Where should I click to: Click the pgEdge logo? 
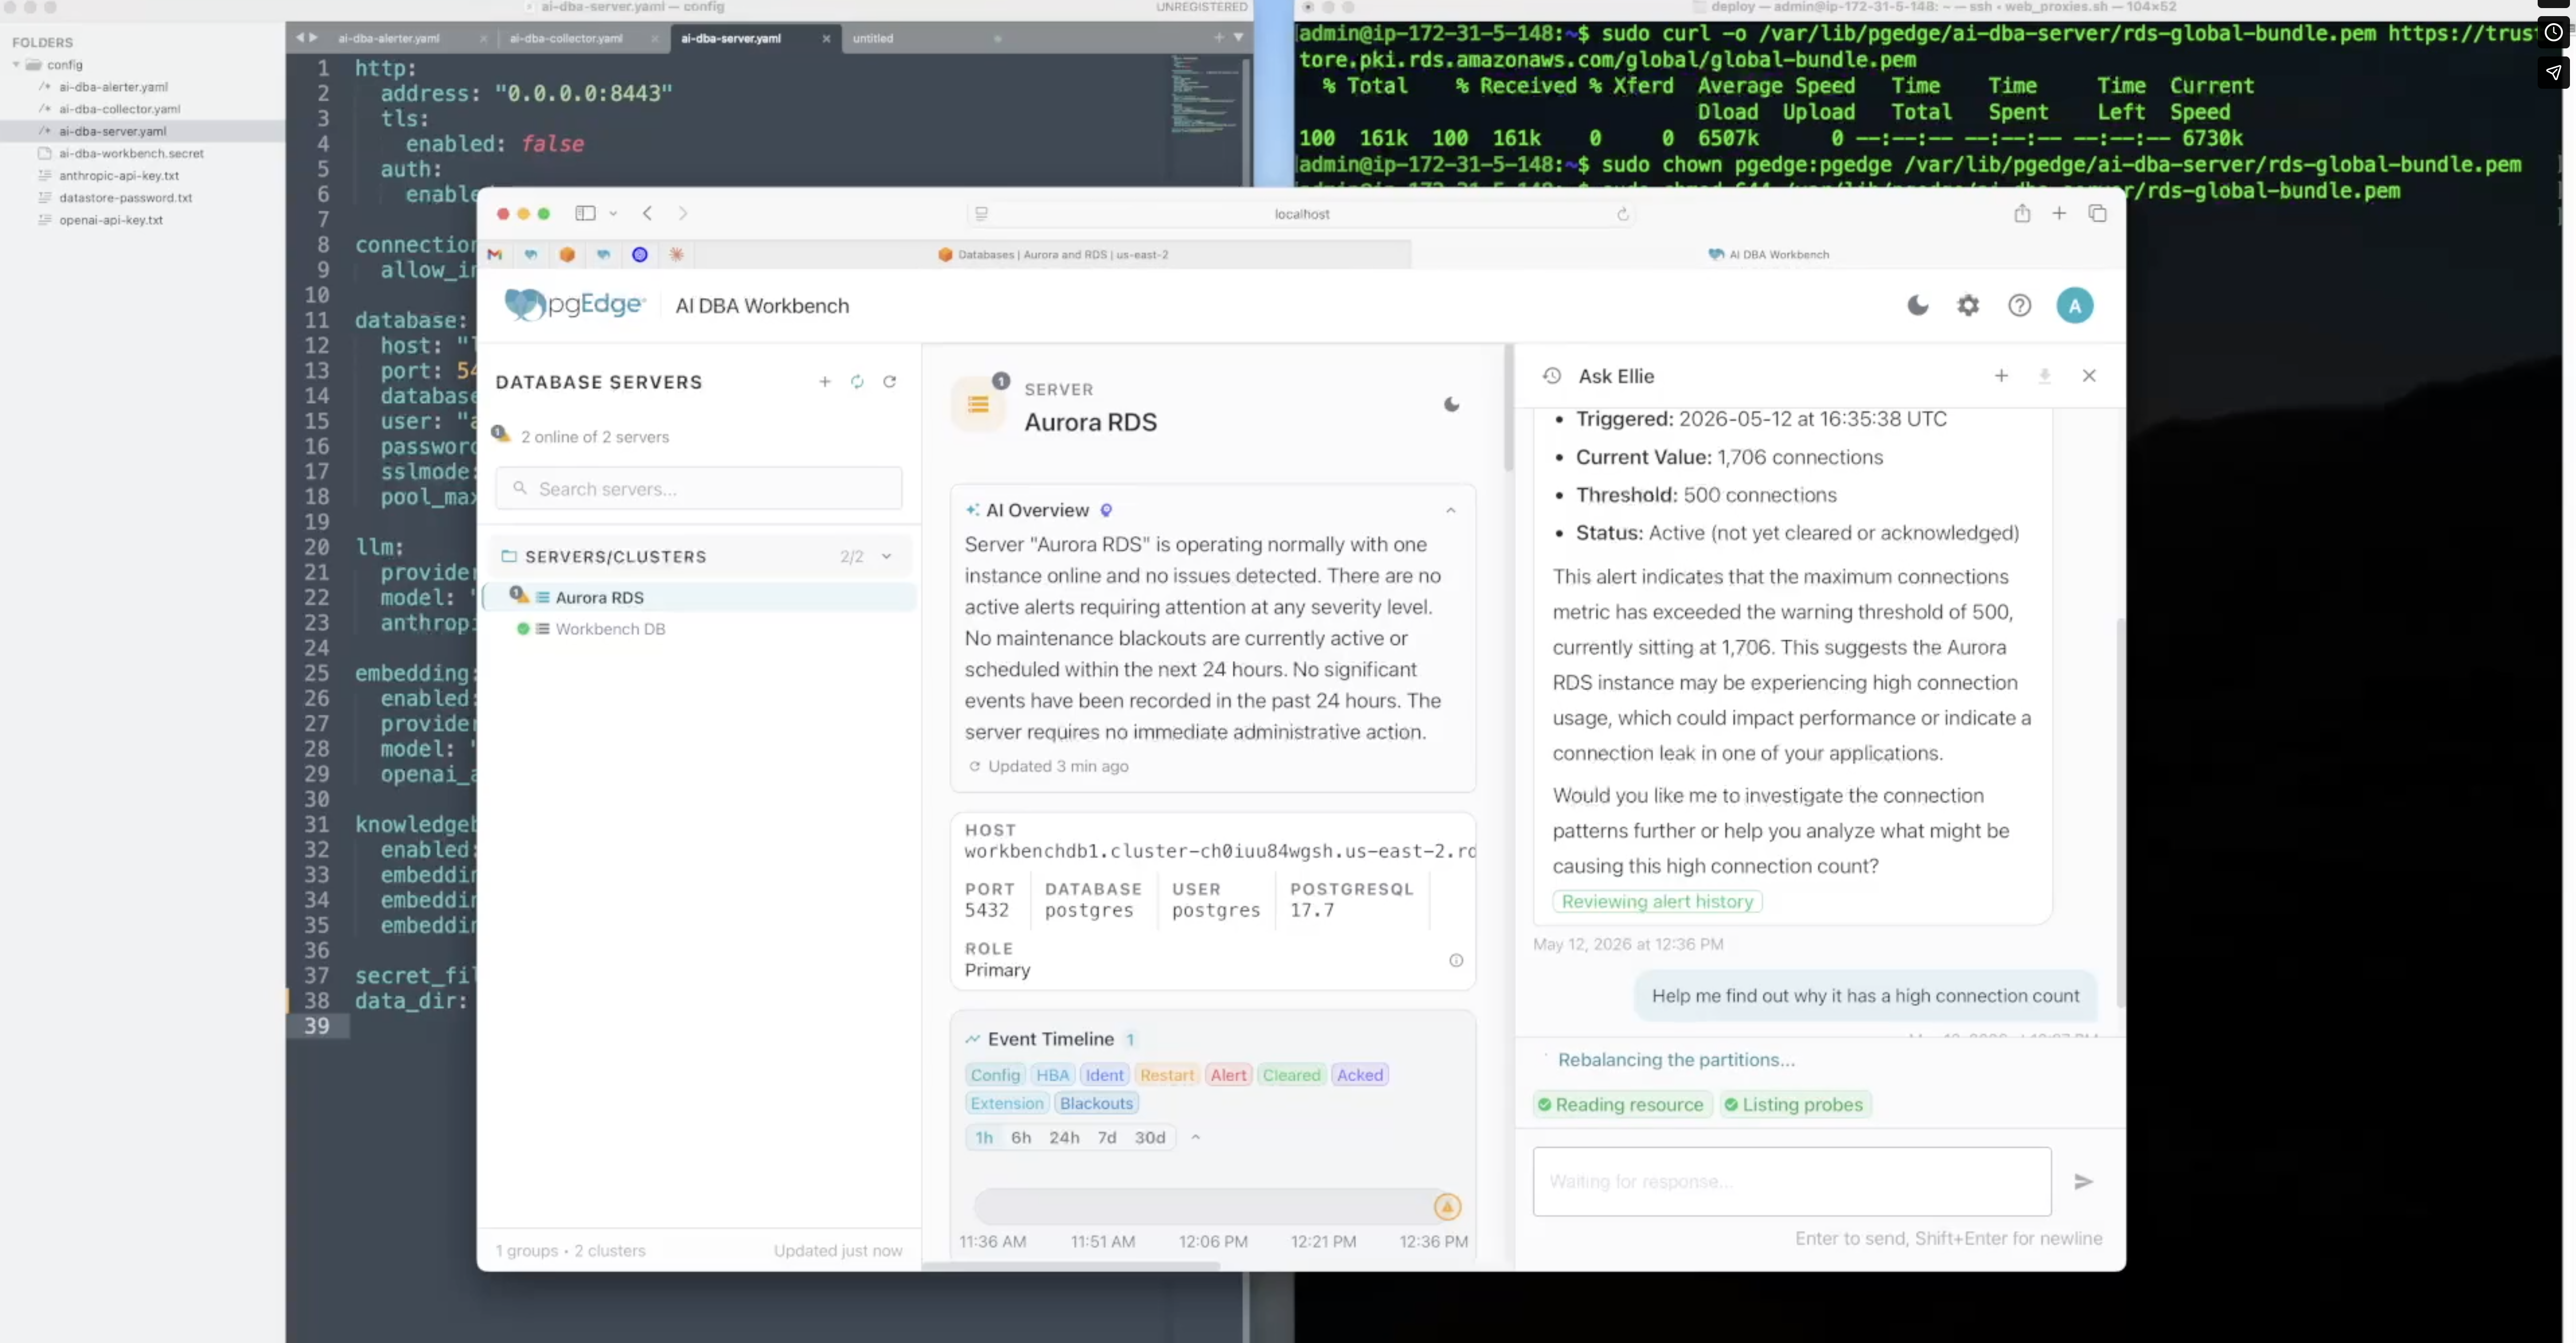[575, 305]
